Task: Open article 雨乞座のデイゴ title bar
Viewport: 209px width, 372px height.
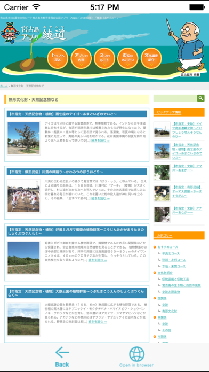Action: (77, 114)
